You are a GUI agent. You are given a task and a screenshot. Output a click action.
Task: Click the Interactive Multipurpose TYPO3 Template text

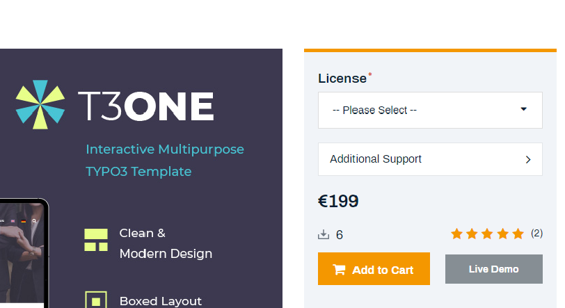click(x=164, y=160)
